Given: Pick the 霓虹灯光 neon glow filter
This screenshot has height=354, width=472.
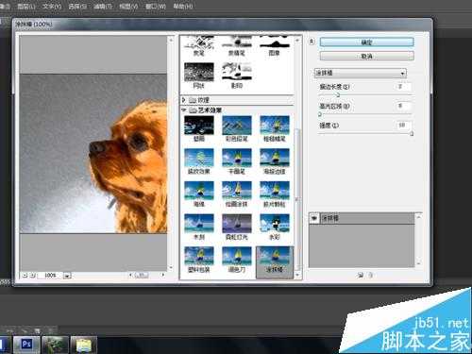Looking at the screenshot, I should [x=237, y=224].
